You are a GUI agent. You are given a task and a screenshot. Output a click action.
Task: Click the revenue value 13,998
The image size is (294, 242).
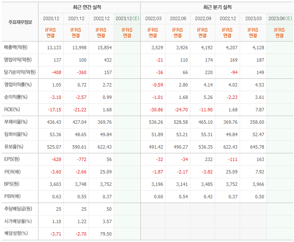(x=79, y=48)
